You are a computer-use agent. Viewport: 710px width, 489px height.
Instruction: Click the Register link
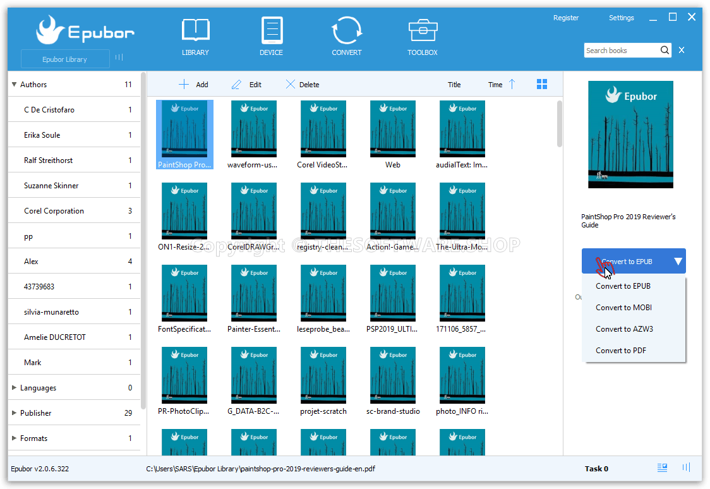click(565, 18)
